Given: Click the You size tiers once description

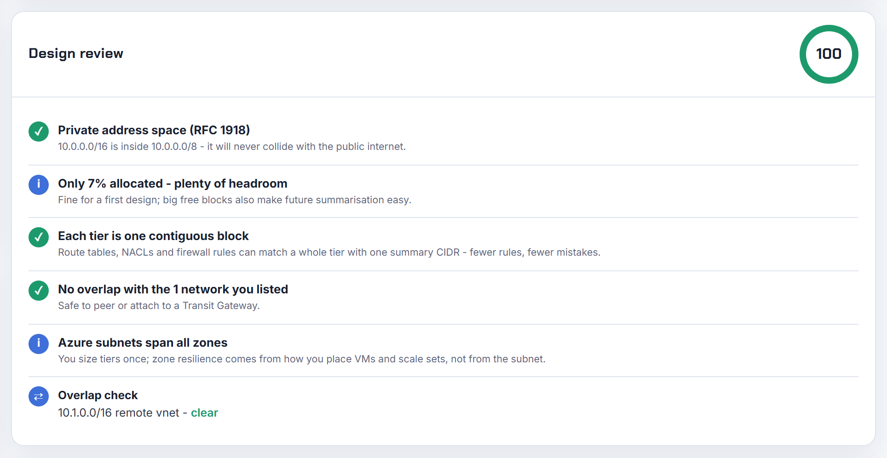Looking at the screenshot, I should pos(302,359).
